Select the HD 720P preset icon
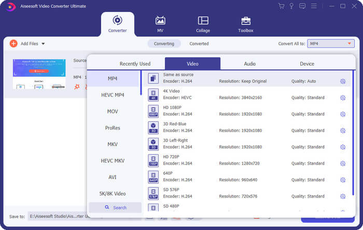Image resolution: width=363 pixels, height=230 pixels. pos(153,161)
